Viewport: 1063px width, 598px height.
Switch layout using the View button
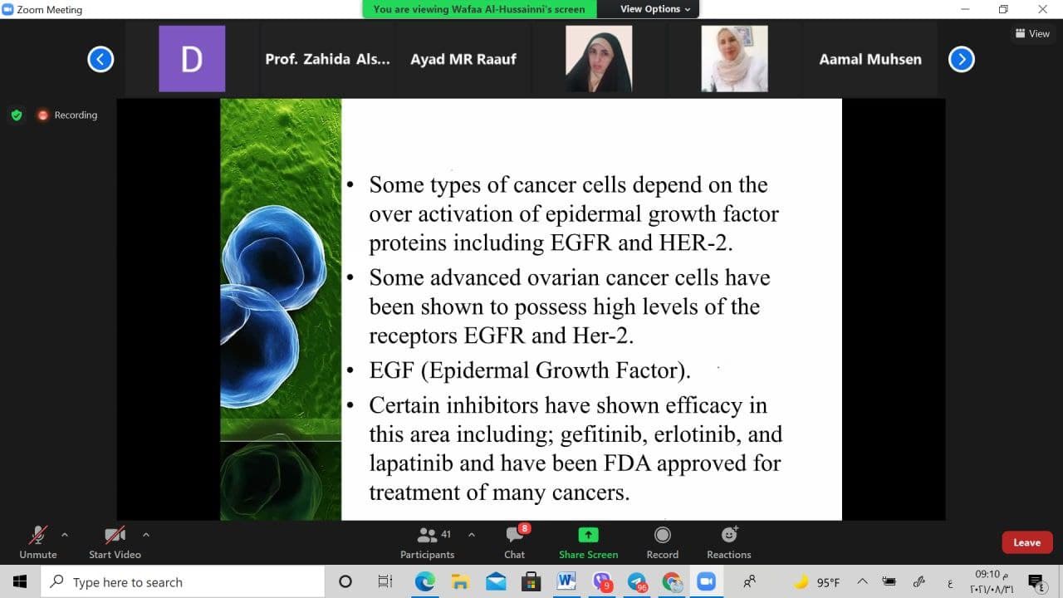1032,34
